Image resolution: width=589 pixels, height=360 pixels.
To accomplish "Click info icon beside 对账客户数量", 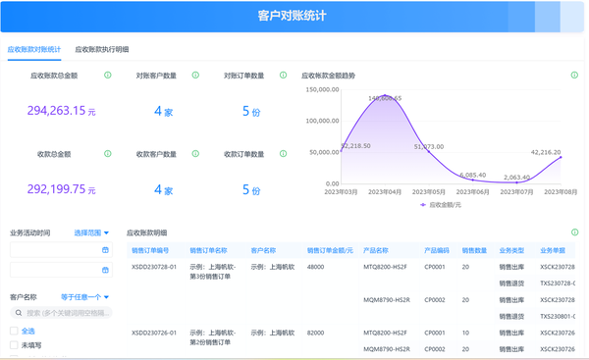I will point(195,76).
